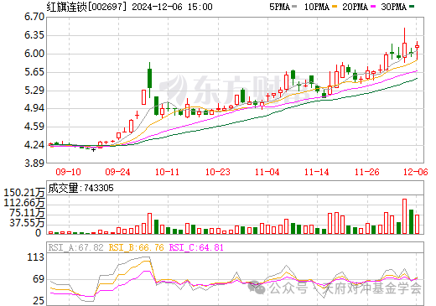Select the 11-26 date axis label
The height and width of the screenshot is (306, 436).
point(366,172)
